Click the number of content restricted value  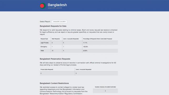[x=105, y=91]
